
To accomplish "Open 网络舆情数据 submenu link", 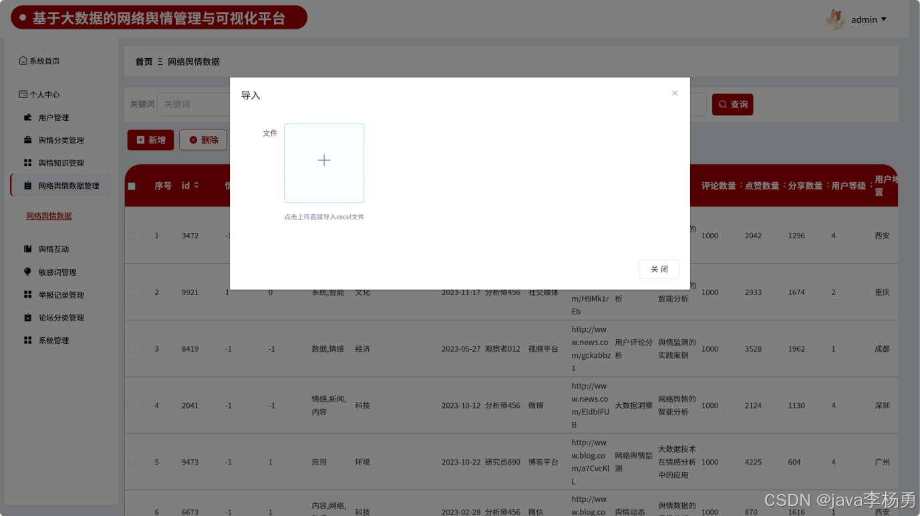I will coord(49,216).
